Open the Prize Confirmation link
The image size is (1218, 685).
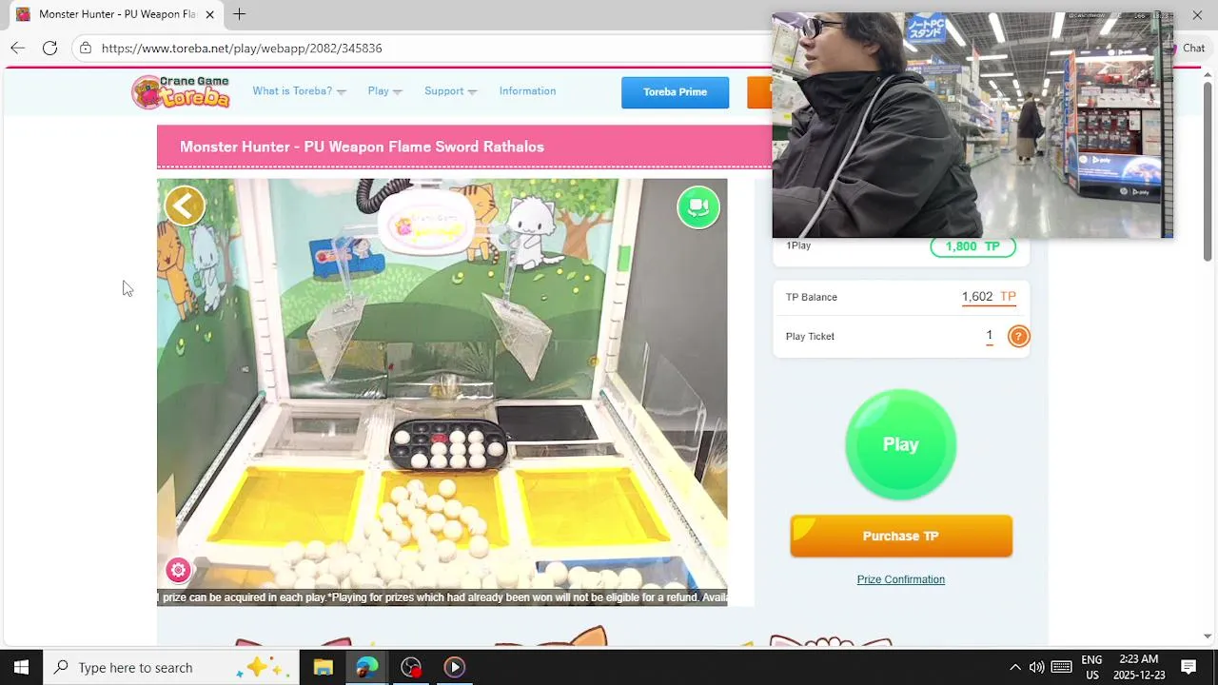900,579
